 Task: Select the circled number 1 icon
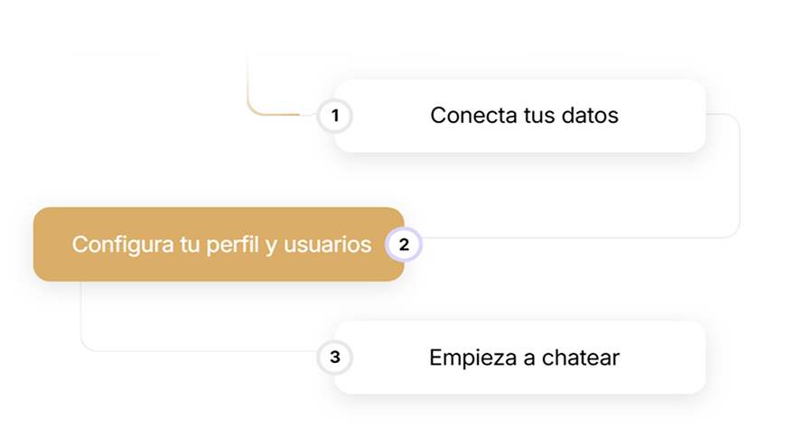pos(335,116)
